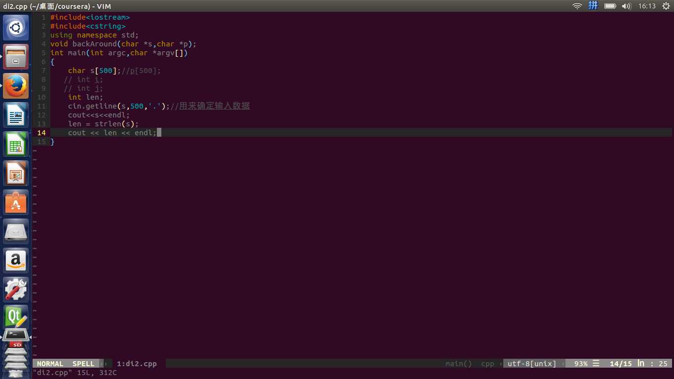
Task: Click the //p[500]; comment on line 7
Action: point(141,71)
